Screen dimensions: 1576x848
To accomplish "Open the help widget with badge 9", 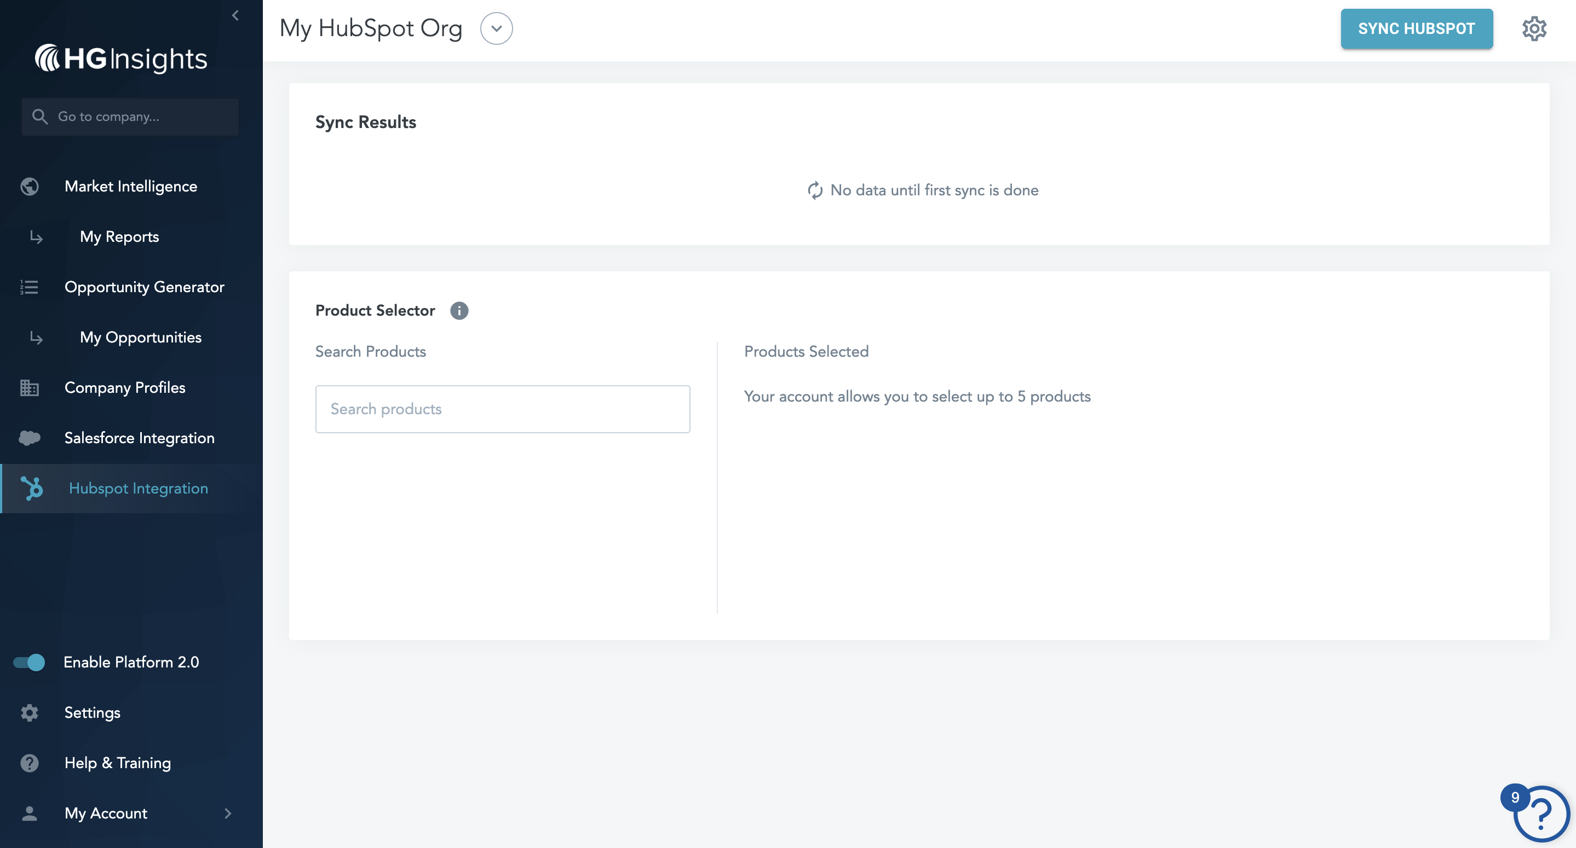I will point(1540,813).
